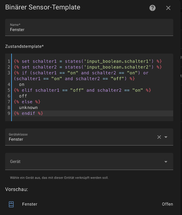Click line number 5 in the editor gutter

click(9, 90)
